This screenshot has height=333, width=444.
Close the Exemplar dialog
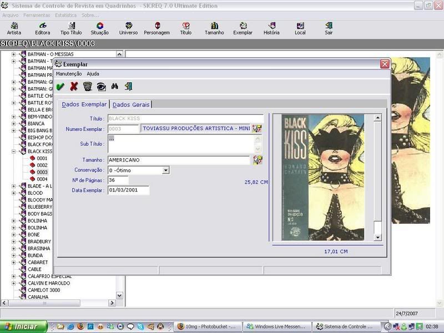[x=385, y=64]
